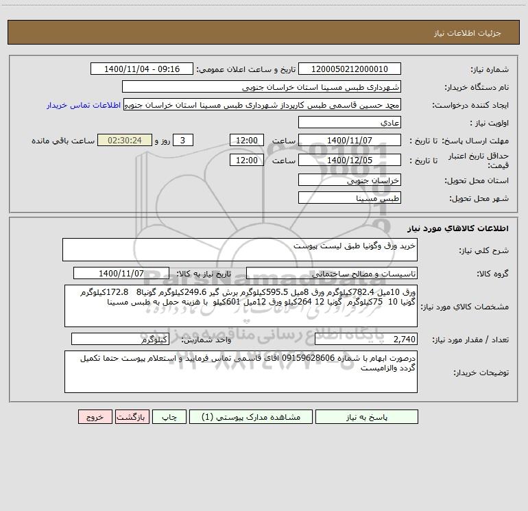Click the buyer organization name field

coord(261,86)
